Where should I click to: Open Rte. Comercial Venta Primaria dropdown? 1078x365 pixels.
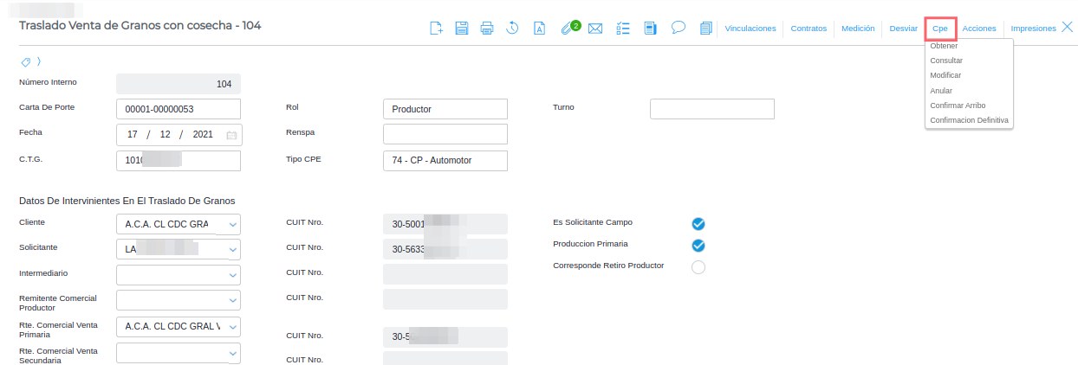[232, 327]
